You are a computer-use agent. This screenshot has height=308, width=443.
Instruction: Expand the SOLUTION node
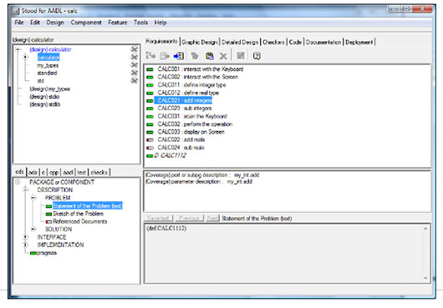[x=33, y=229]
